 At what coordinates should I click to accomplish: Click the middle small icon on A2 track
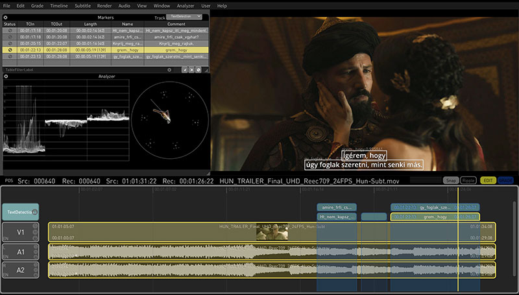(x=35, y=270)
